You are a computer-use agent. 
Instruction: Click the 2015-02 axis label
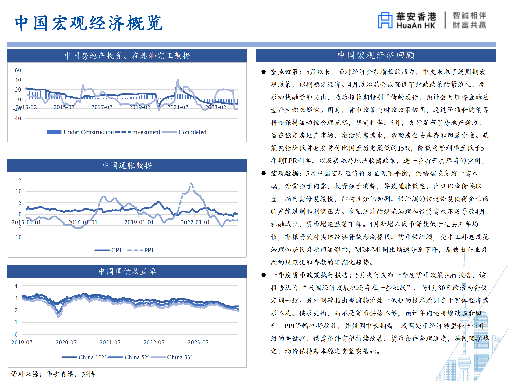point(64,107)
